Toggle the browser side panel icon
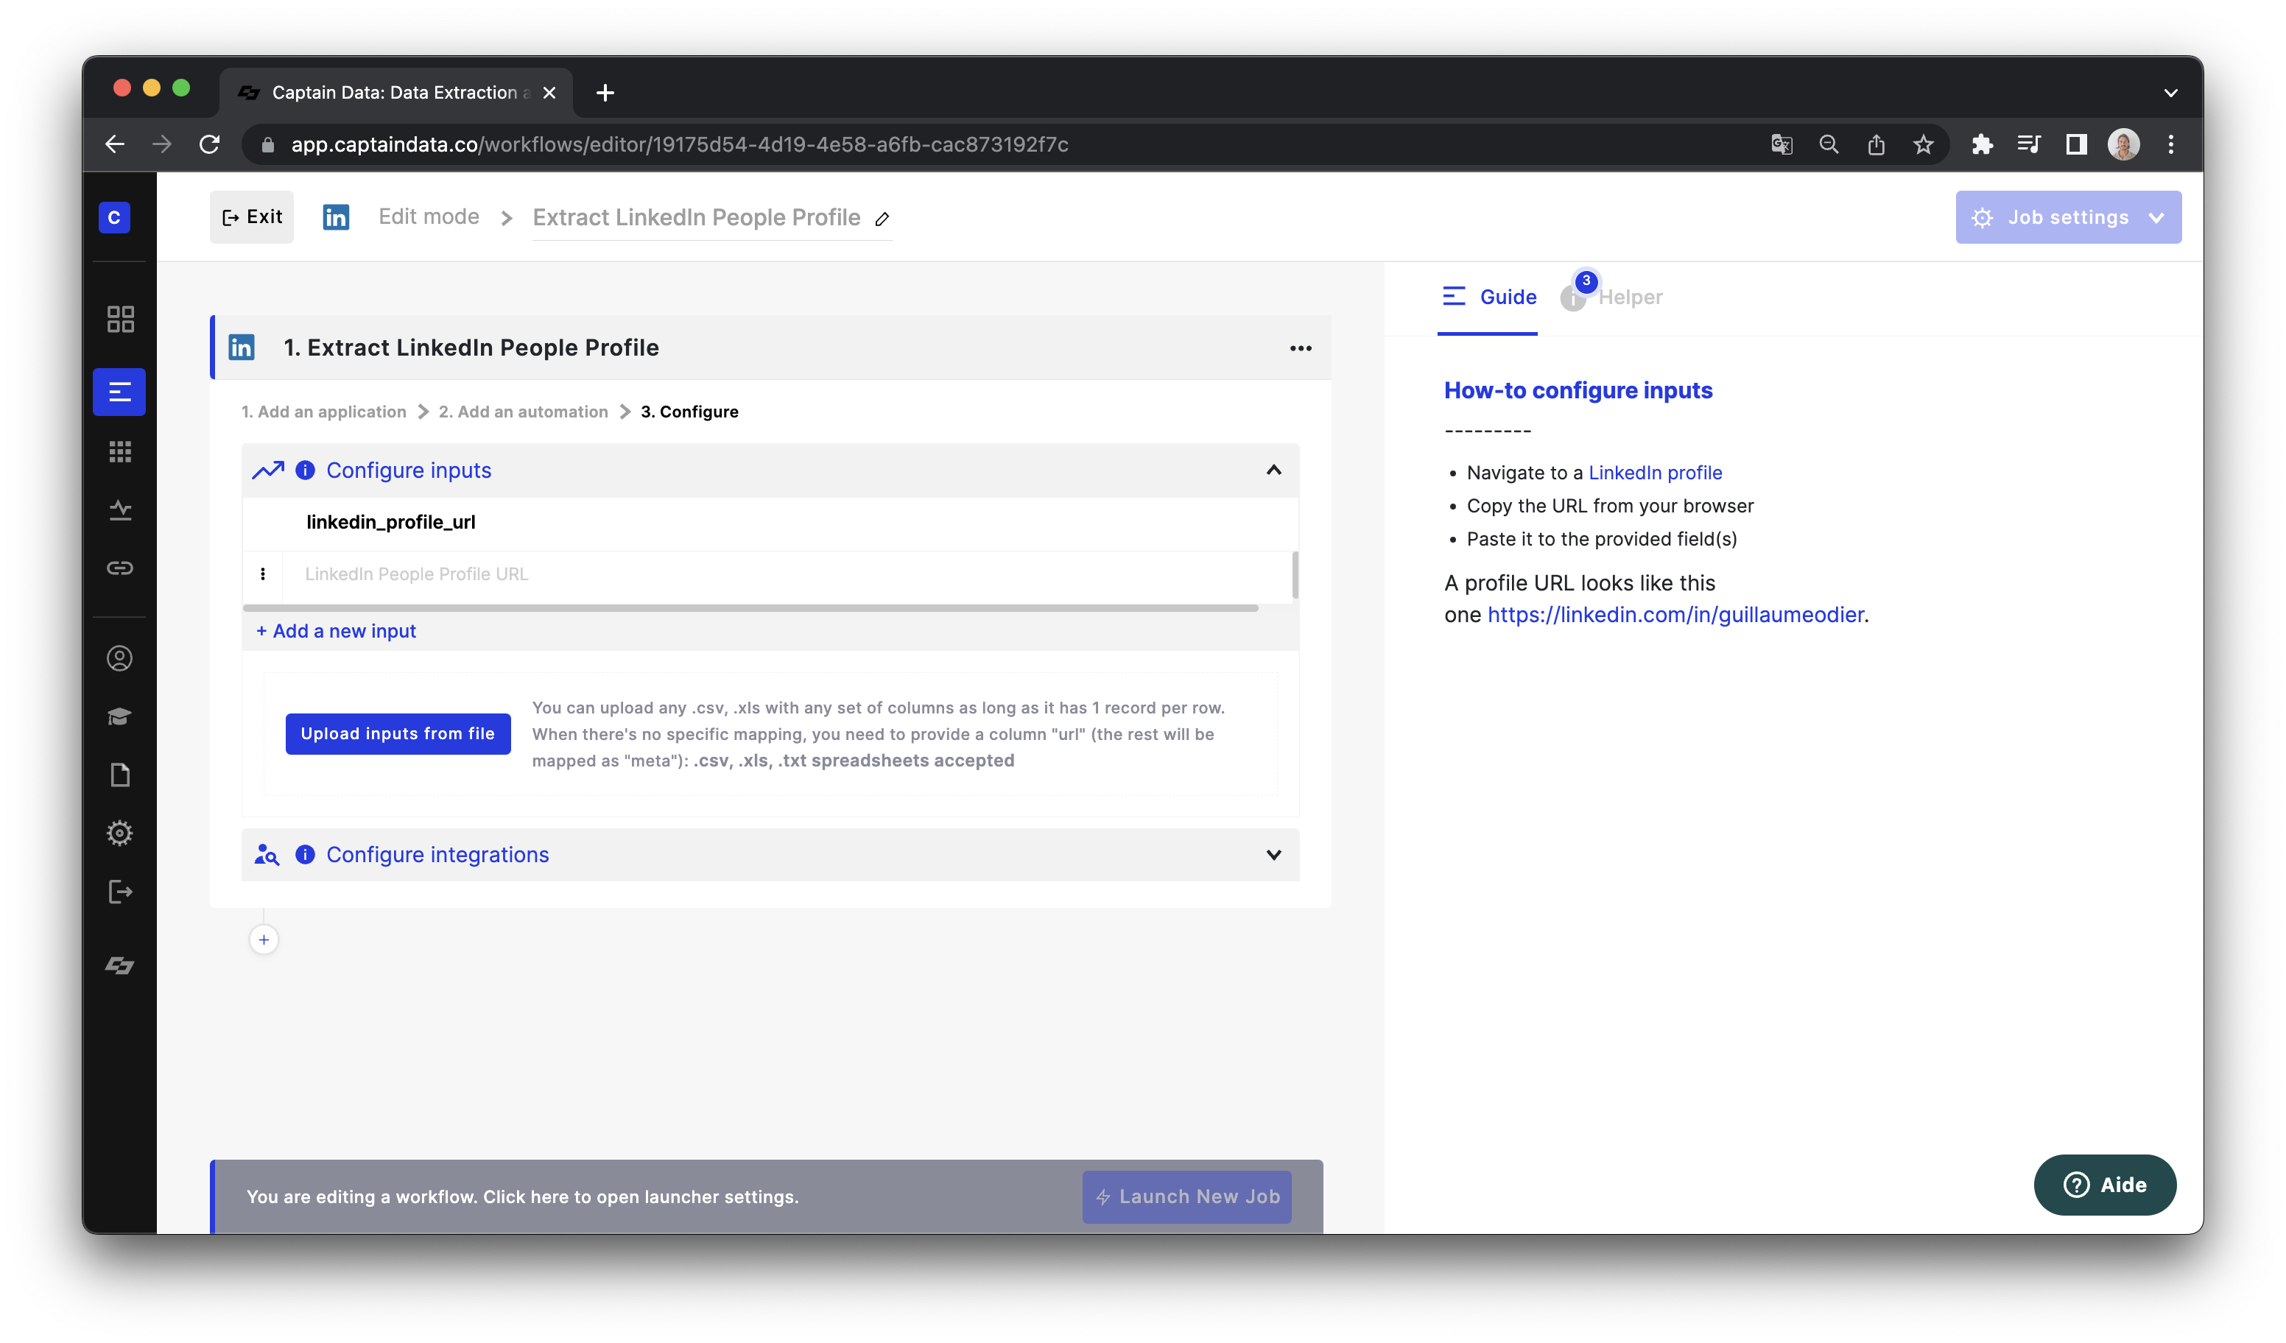 click(x=2075, y=144)
